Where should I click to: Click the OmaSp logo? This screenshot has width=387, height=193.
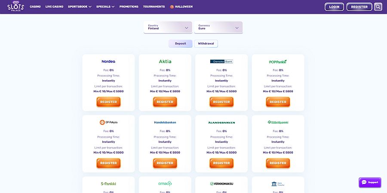pos(165,184)
